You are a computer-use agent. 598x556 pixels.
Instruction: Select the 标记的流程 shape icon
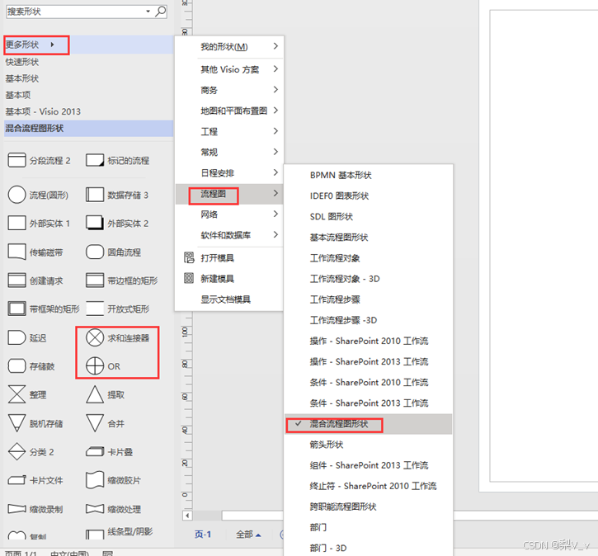point(95,160)
